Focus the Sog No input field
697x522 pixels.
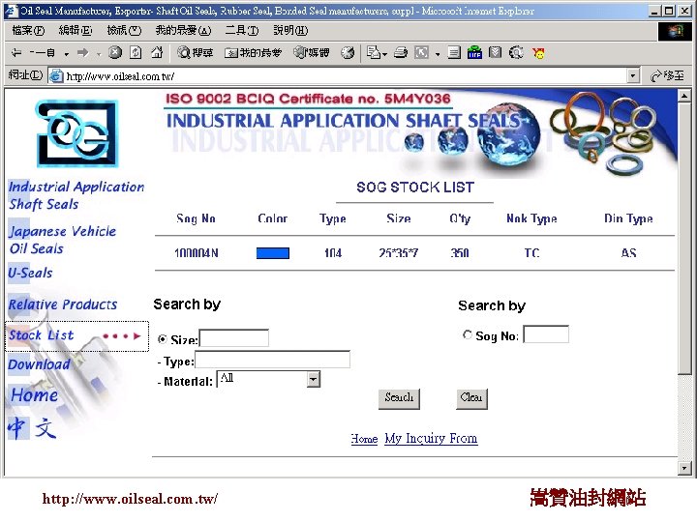[x=546, y=334]
